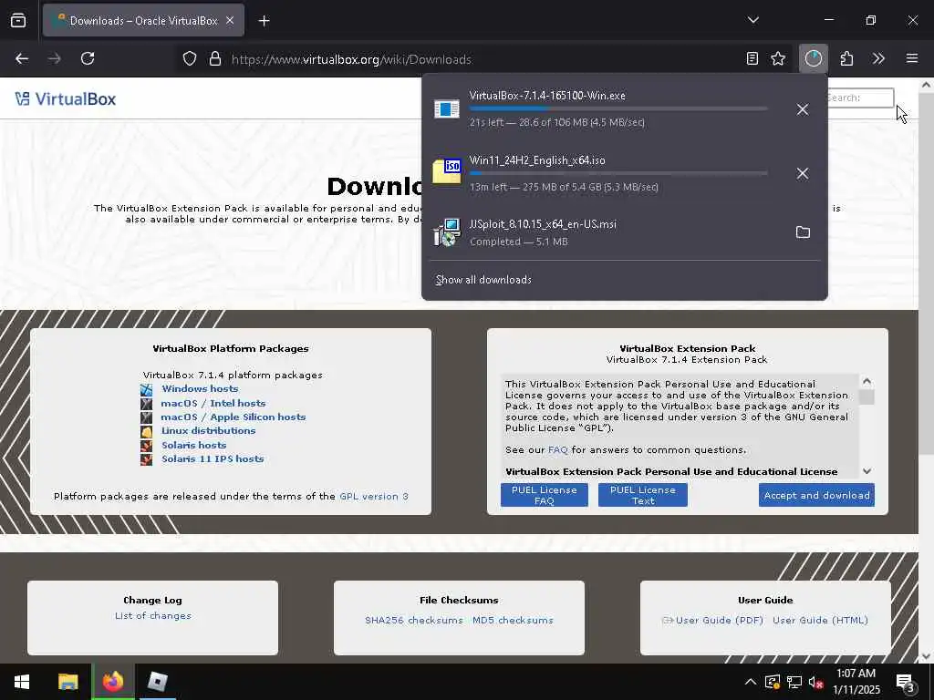Open MD5 checksums link
This screenshot has width=934, height=700.
(513, 620)
